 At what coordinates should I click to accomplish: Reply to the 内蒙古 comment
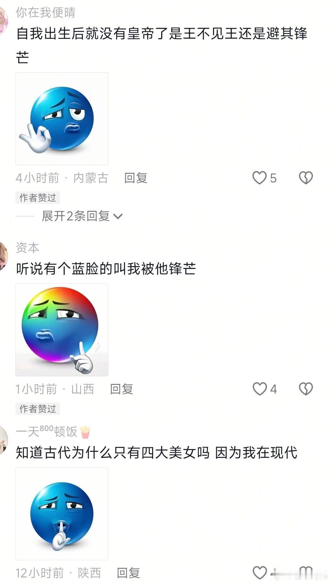tap(135, 178)
